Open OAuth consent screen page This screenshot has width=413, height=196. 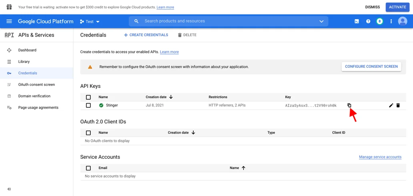click(x=36, y=85)
